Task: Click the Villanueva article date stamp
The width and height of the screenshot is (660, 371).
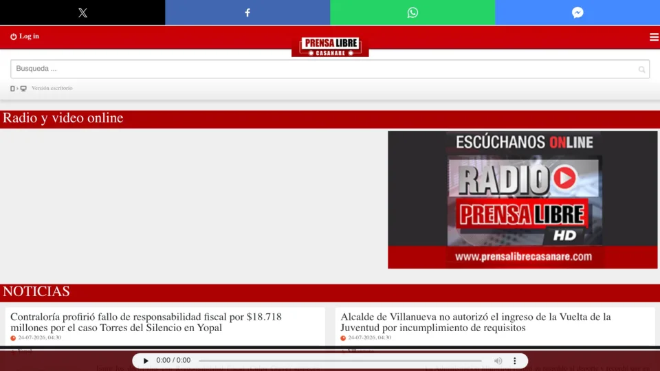Action: click(x=370, y=338)
